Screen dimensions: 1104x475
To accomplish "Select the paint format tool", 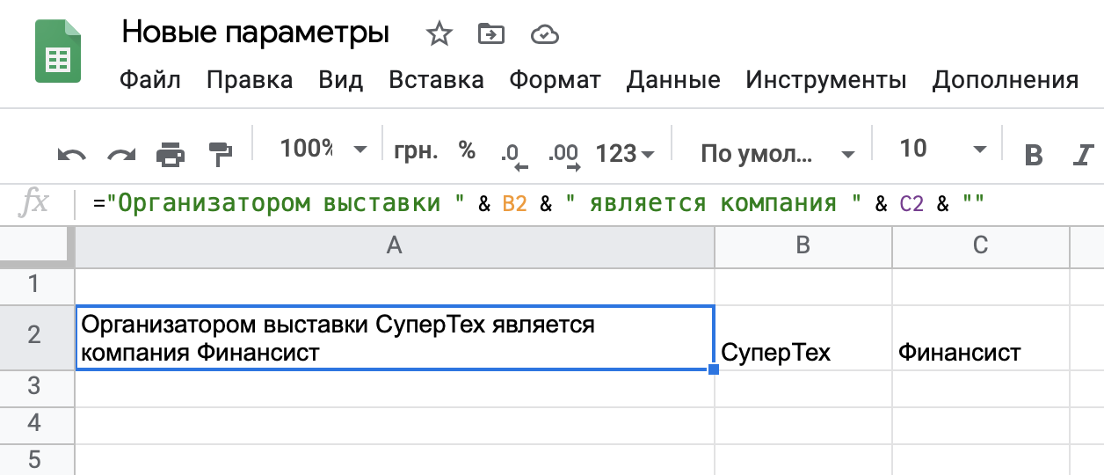I will [219, 155].
